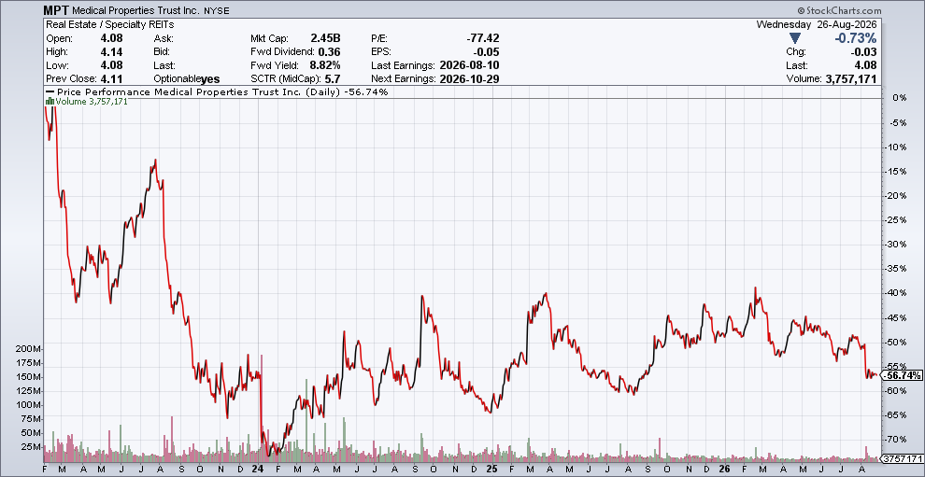Image resolution: width=925 pixels, height=477 pixels.
Task: Click the -56.74% current value tag on the right axis
Action: pyautogui.click(x=900, y=375)
